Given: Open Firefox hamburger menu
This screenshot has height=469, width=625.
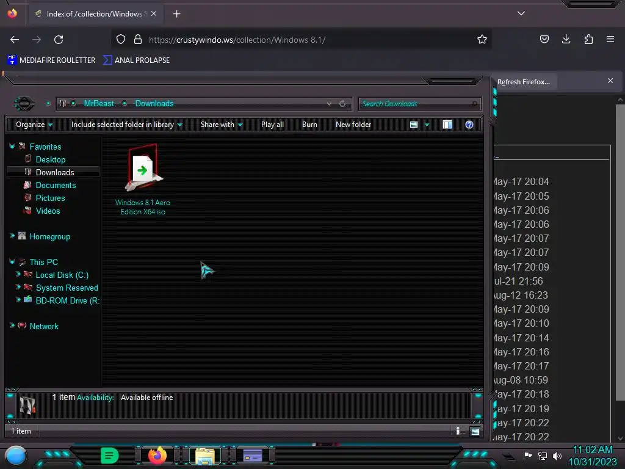Looking at the screenshot, I should pos(610,39).
